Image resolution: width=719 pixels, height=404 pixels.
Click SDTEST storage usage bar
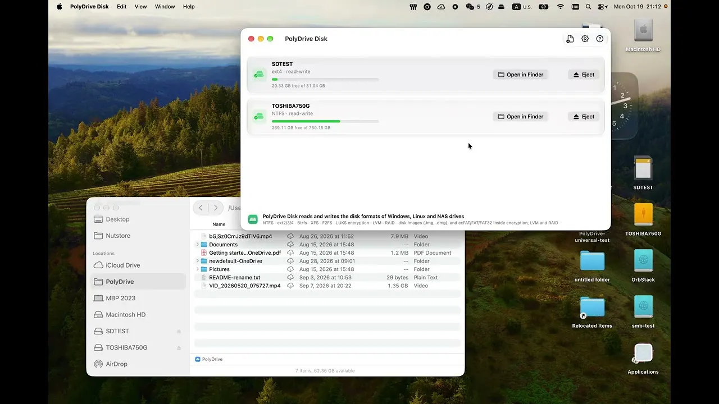pyautogui.click(x=325, y=79)
